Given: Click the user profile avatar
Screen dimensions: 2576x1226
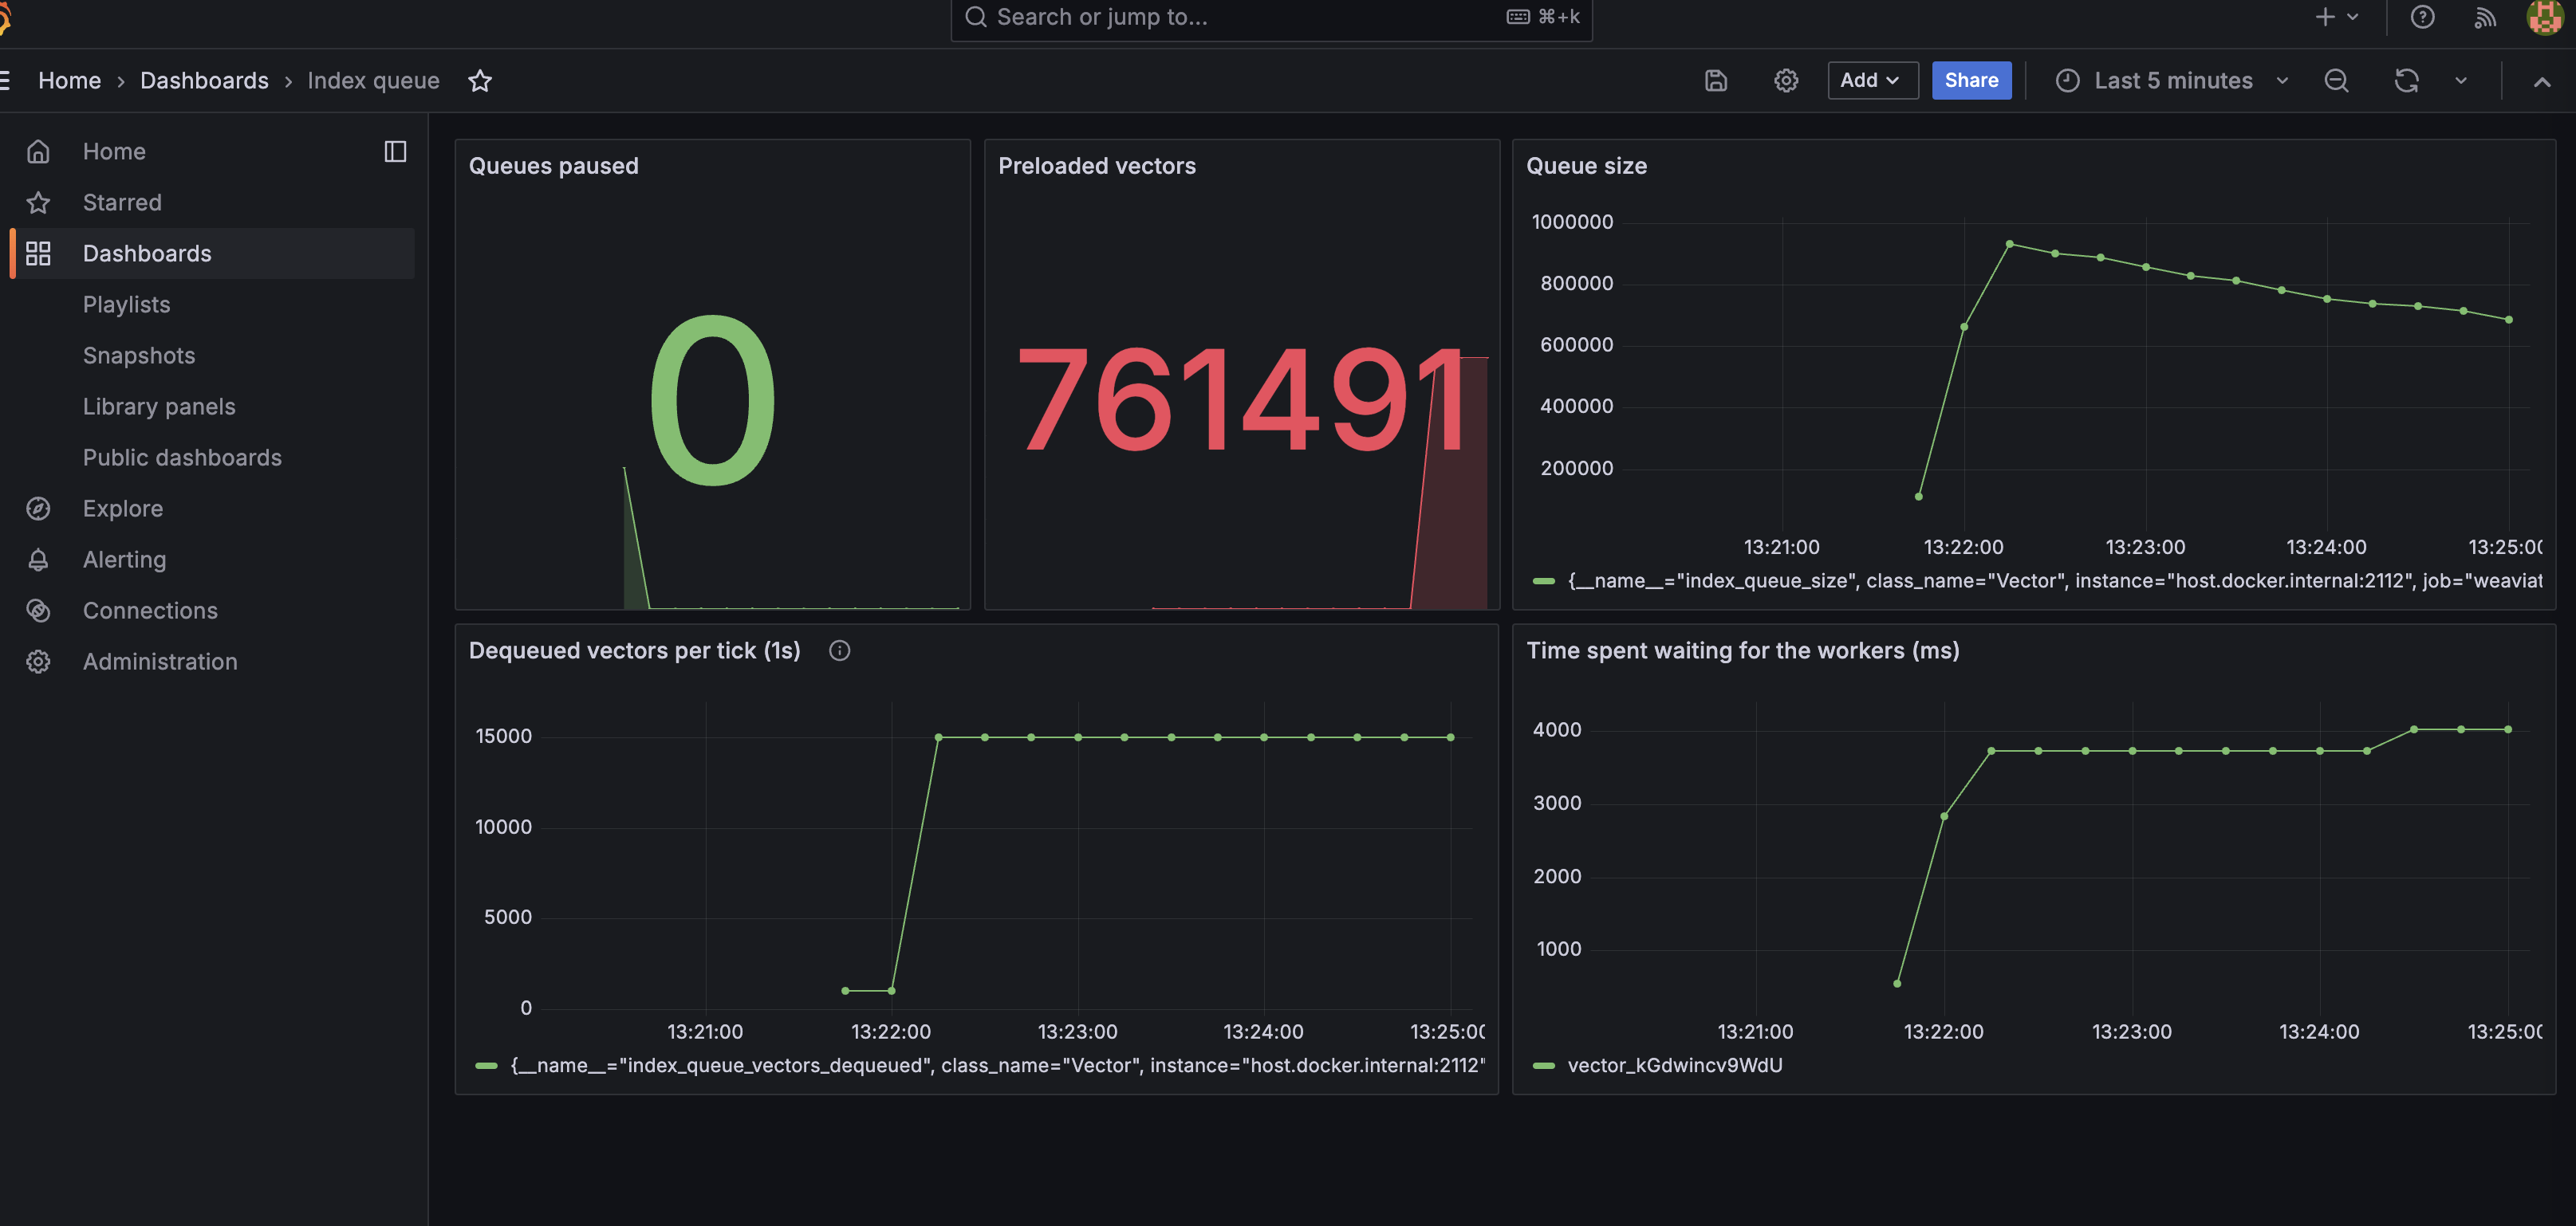Looking at the screenshot, I should click(x=2545, y=17).
